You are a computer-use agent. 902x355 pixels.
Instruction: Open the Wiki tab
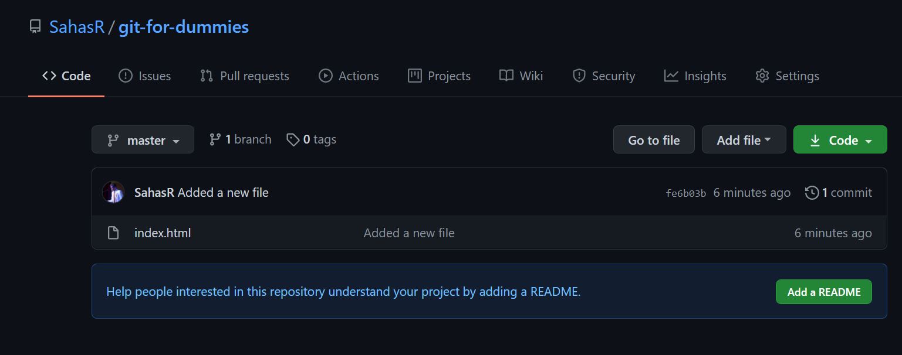click(521, 76)
